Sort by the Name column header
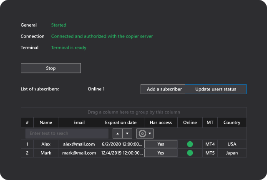Screen dimensions: 267x180 tap(46, 122)
